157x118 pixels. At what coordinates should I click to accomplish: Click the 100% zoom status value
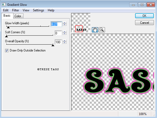pyautogui.click(x=142, y=114)
